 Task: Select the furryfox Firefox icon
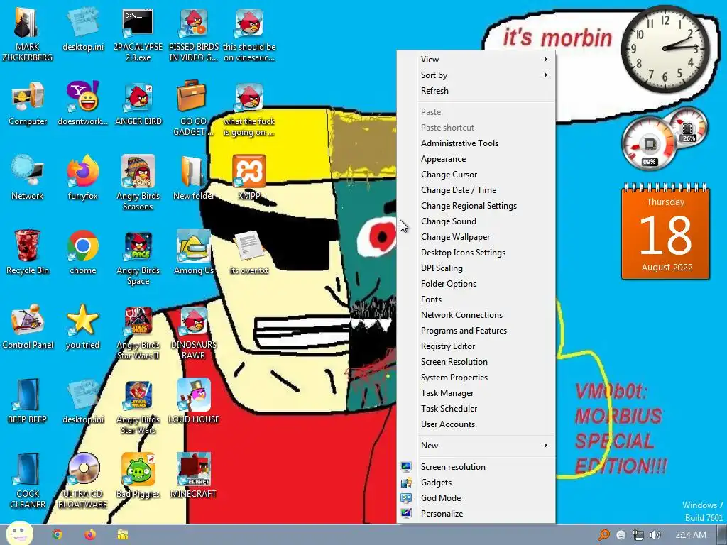(x=82, y=178)
